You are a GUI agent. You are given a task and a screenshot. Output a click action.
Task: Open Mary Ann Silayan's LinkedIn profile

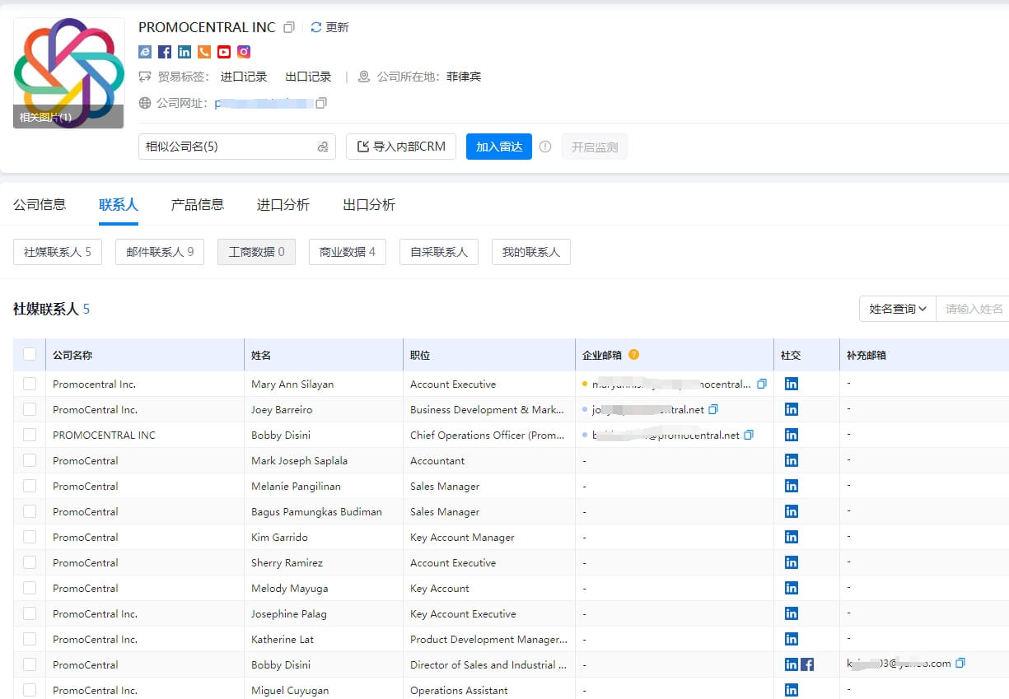(x=792, y=384)
